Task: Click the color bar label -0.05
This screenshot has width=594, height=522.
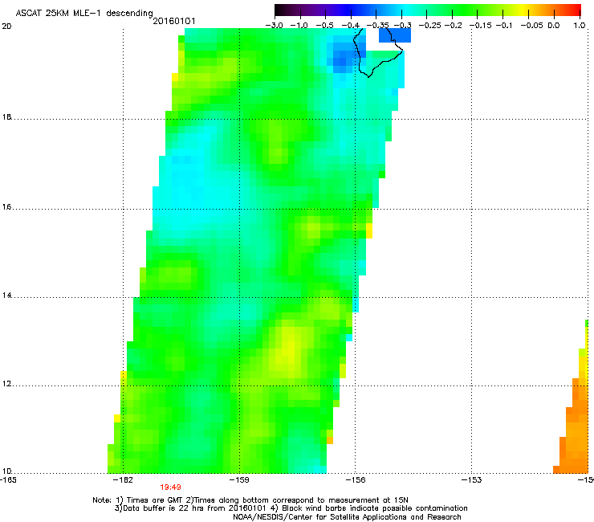Action: (x=532, y=26)
